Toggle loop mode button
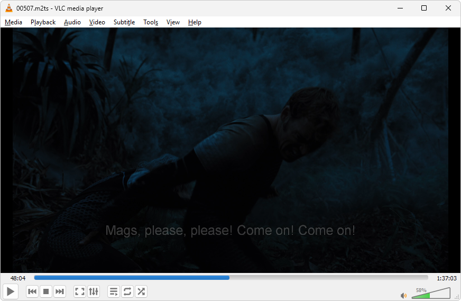 (x=127, y=291)
